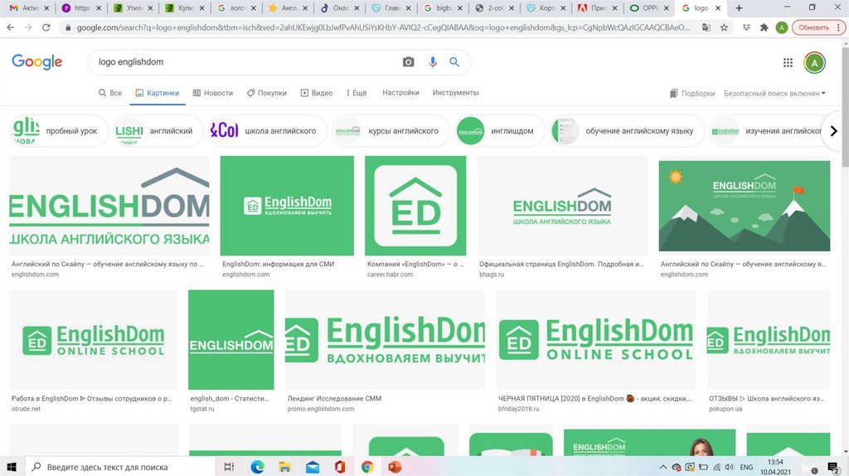Open the Инструменты search tools
Screen dimensions: 849x476
coord(455,93)
